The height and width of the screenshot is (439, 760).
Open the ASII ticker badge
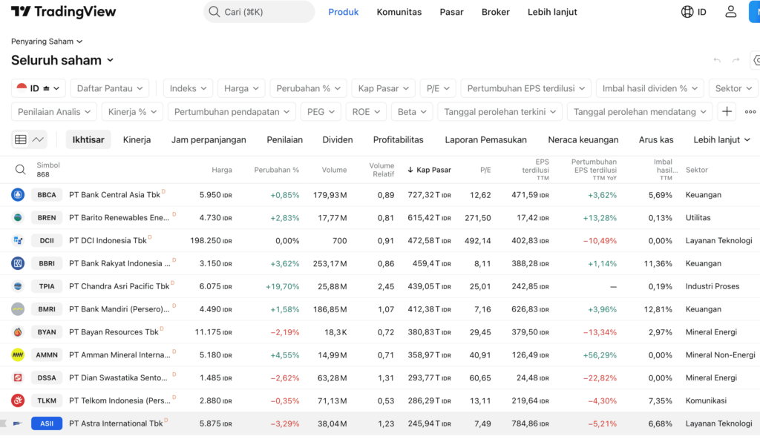47,423
